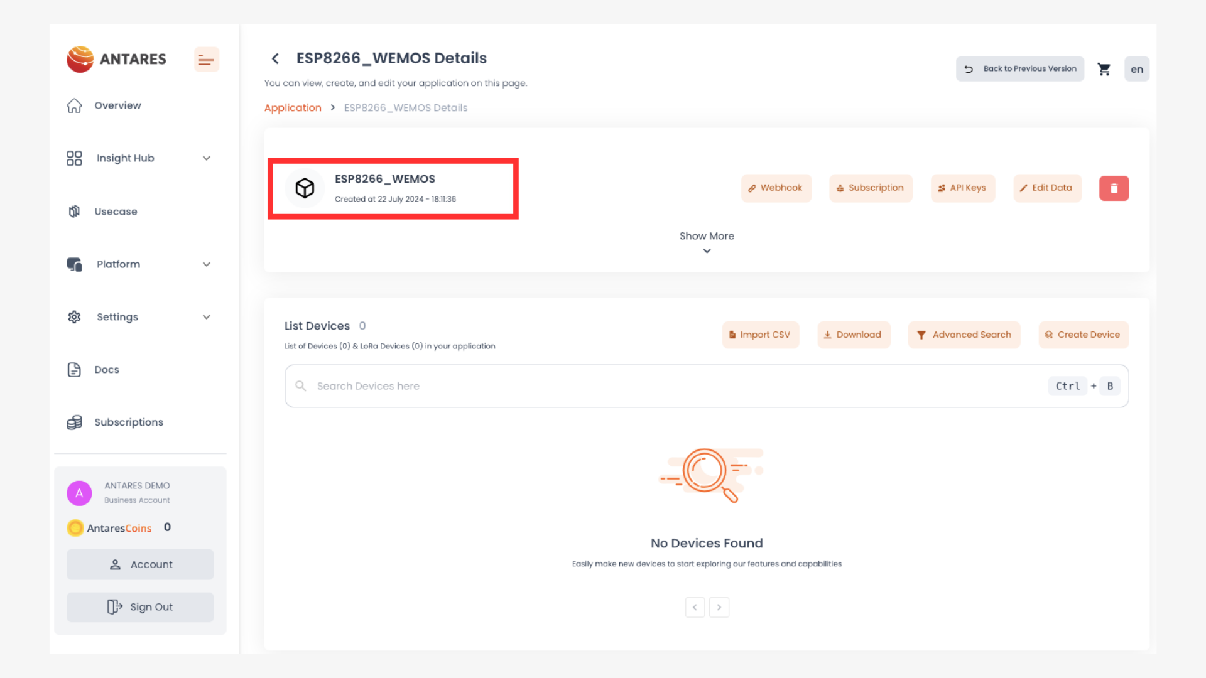Open the Platform menu
This screenshot has width=1206, height=678.
tap(119, 264)
